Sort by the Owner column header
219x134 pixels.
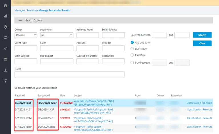pyautogui.click(x=160, y=96)
